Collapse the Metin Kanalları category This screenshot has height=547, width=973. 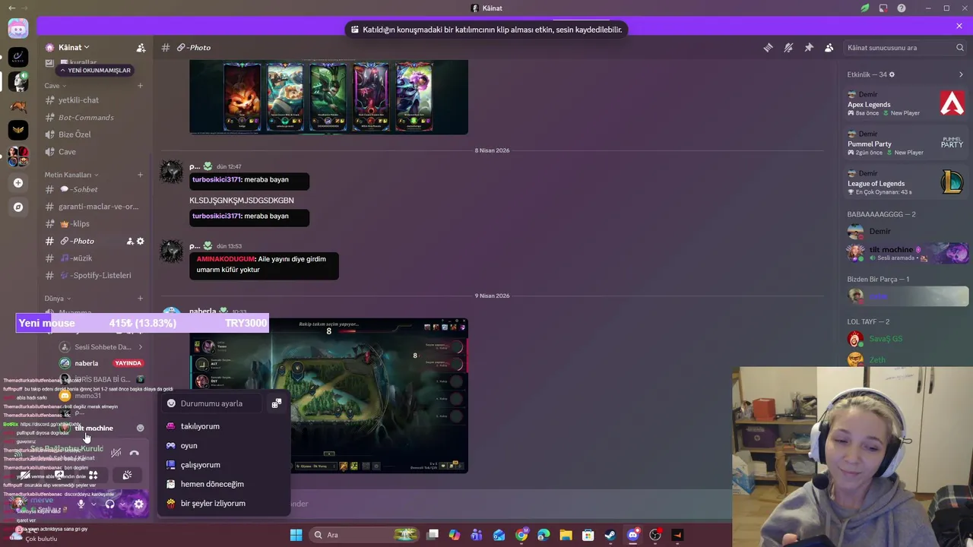point(71,175)
